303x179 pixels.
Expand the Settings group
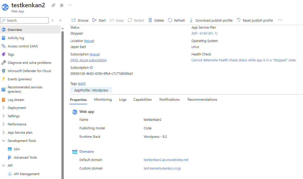(x=4, y=116)
